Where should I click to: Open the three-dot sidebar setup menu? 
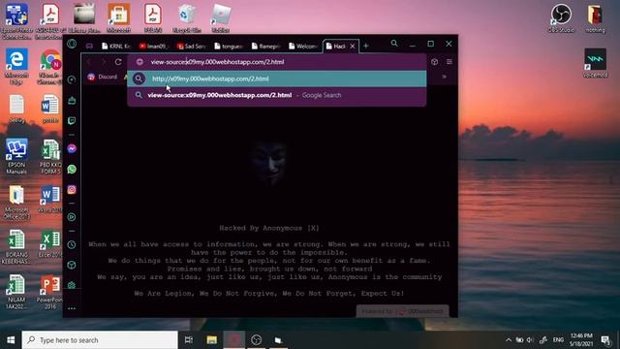point(72,308)
